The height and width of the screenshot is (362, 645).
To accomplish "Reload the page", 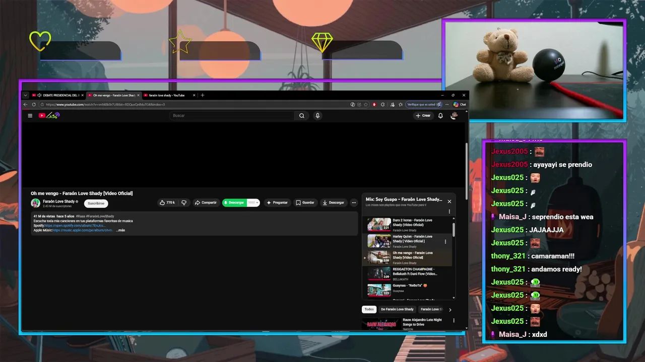I will (34, 105).
